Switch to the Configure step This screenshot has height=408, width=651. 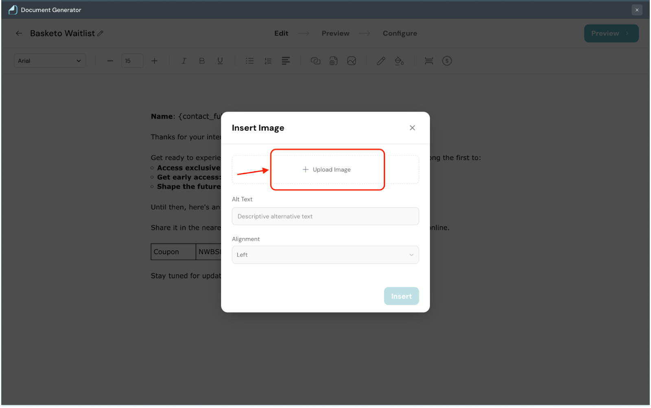[x=400, y=33]
